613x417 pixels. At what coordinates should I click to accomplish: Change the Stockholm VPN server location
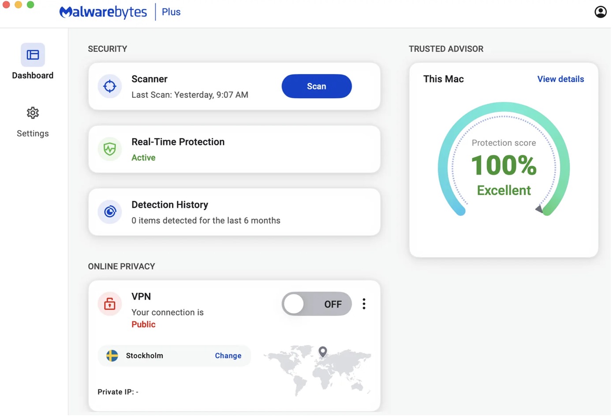click(228, 356)
